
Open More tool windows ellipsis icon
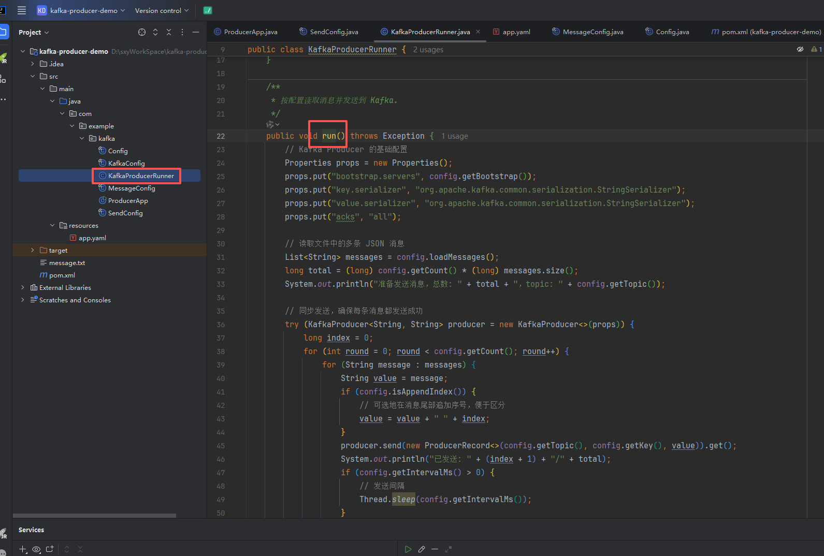[x=3, y=99]
